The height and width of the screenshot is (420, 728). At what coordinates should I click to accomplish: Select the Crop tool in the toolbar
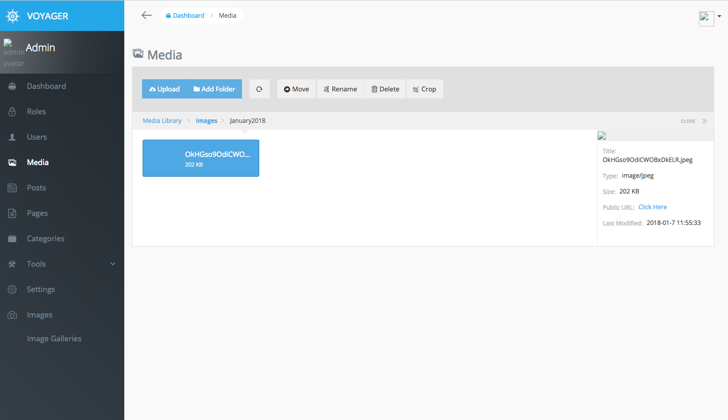425,89
